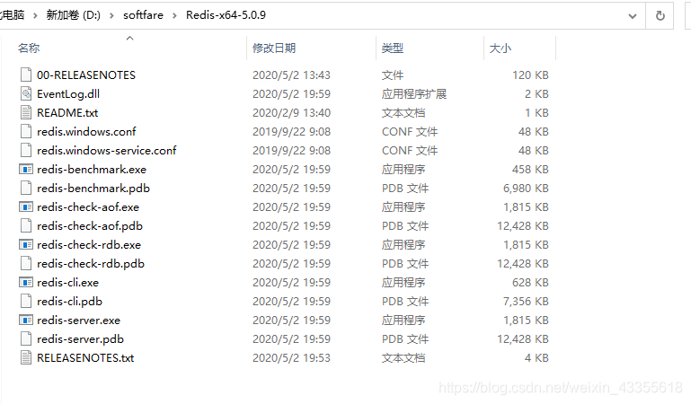Click the 00-RELEASENOTES file icon
The image size is (691, 404).
pyautogui.click(x=26, y=75)
